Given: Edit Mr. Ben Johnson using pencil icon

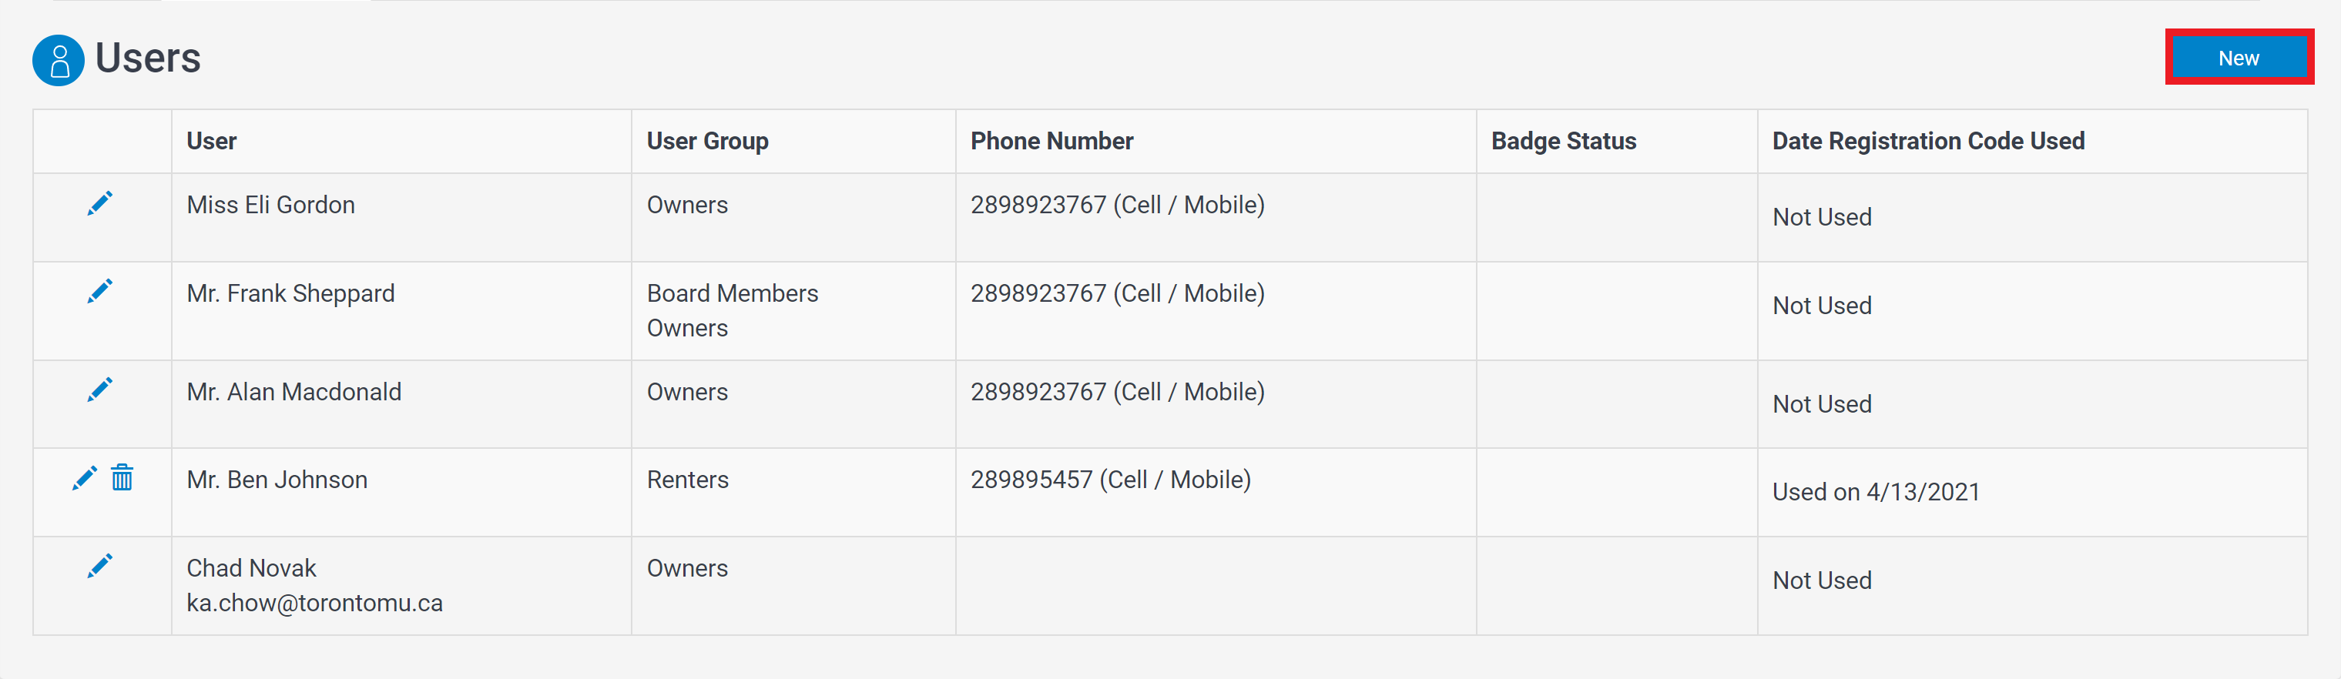Looking at the screenshot, I should tap(85, 478).
